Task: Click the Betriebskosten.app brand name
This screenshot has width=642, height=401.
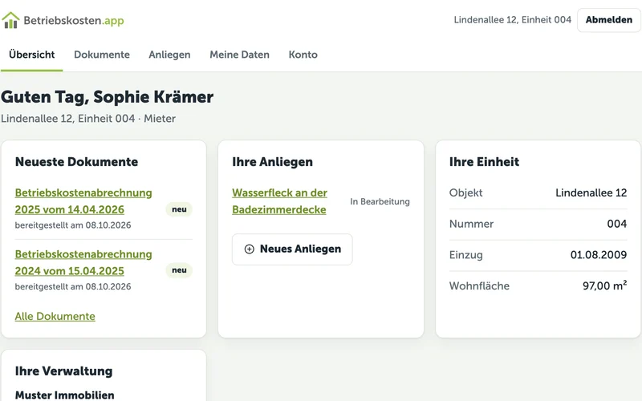Action: pyautogui.click(x=74, y=21)
